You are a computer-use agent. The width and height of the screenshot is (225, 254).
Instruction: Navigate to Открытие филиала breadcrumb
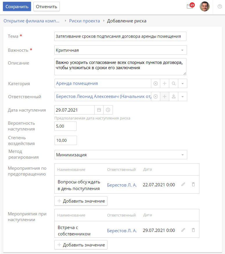point(31,21)
